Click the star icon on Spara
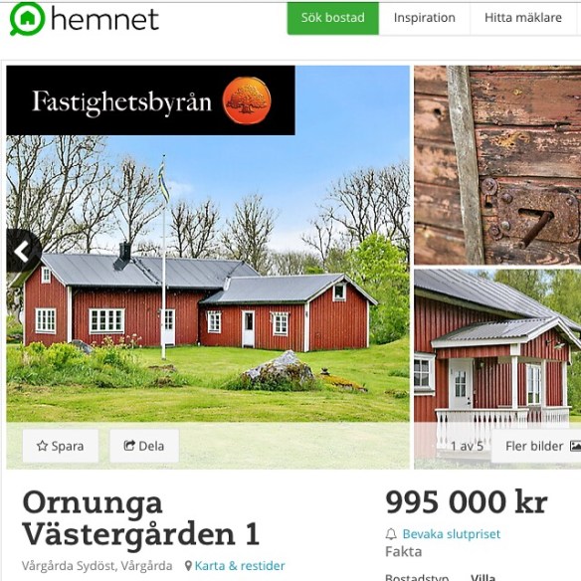This screenshot has height=581, width=581. coord(42,446)
